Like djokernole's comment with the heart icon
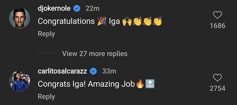 point(217,15)
